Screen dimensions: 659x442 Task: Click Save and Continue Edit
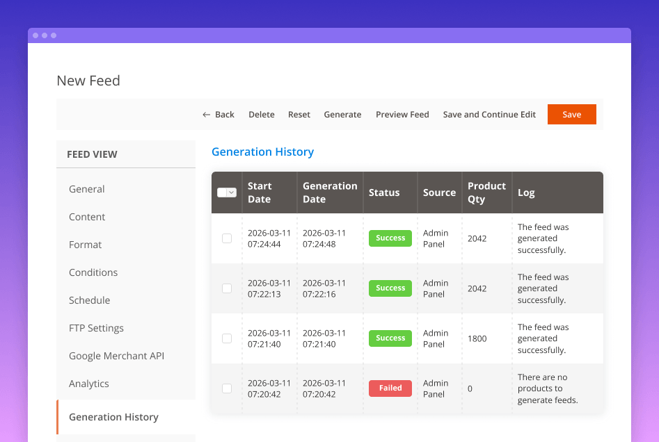pyautogui.click(x=489, y=114)
